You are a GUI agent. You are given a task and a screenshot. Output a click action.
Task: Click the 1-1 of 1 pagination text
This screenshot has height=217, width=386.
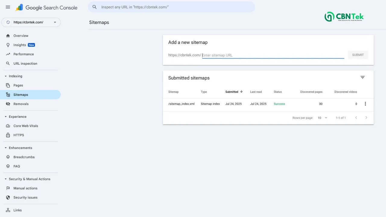pos(341,118)
